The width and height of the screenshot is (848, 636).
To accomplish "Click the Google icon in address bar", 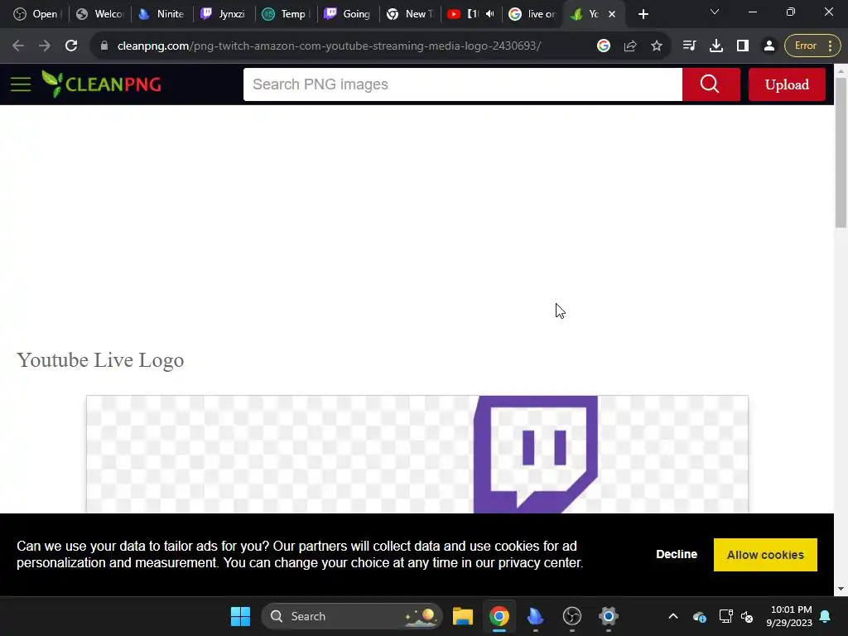I will [x=604, y=46].
